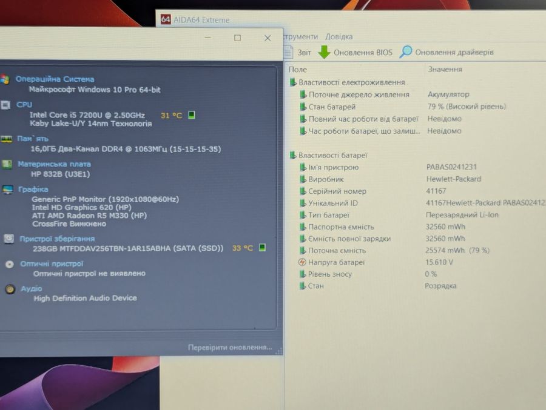This screenshot has width=546, height=410.
Task: Open the Аудіо section link
Action: 32,288
